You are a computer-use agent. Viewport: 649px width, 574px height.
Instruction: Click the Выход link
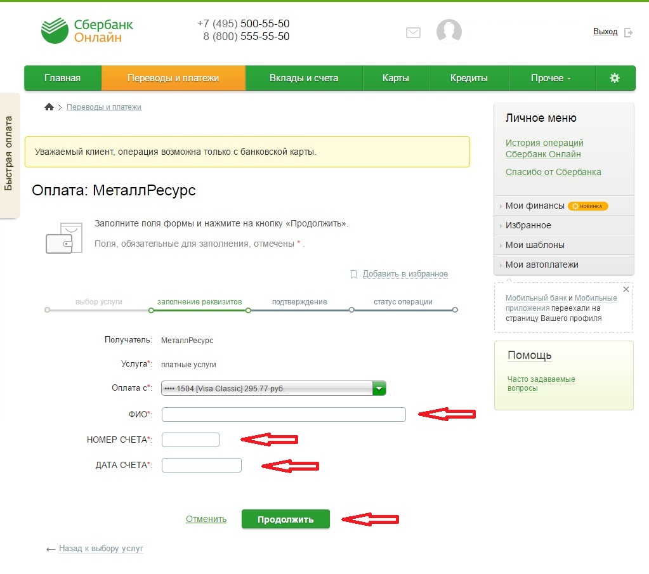[x=605, y=32]
